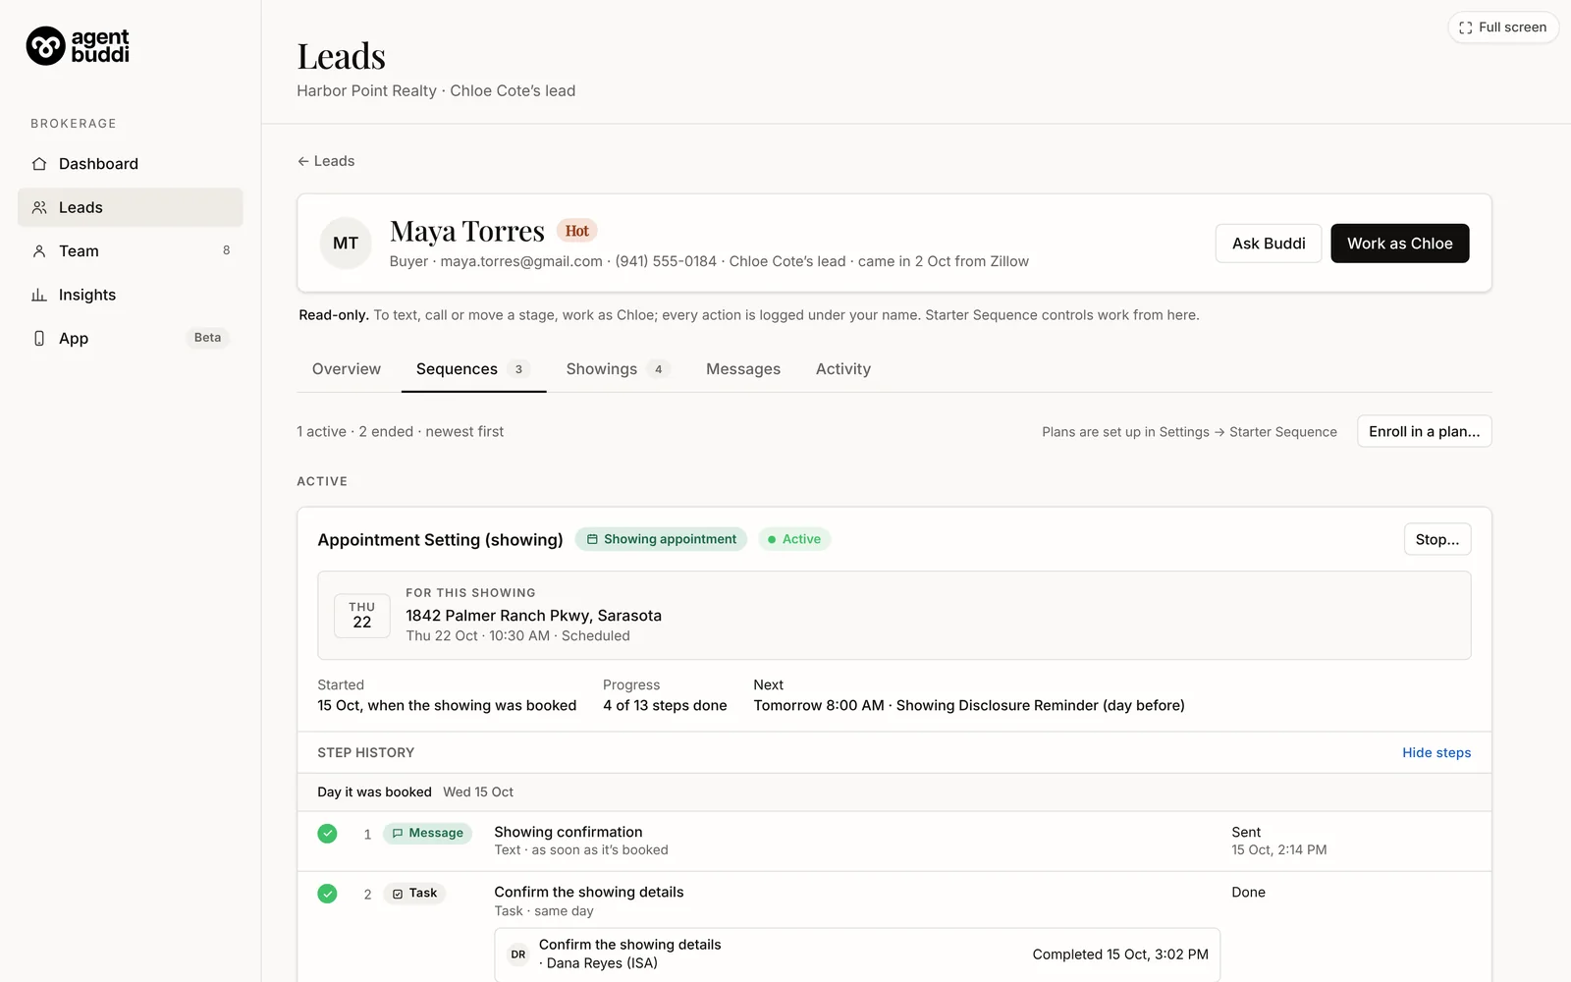Click the Tomorrow 8:00 AM next step text
Image resolution: width=1571 pixels, height=982 pixels.
(x=969, y=706)
